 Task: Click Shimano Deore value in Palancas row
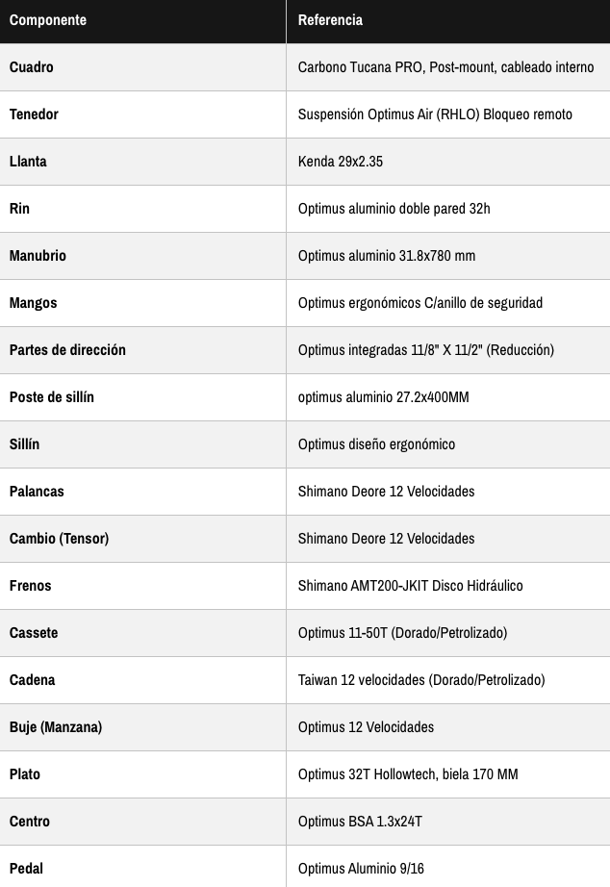click(387, 492)
